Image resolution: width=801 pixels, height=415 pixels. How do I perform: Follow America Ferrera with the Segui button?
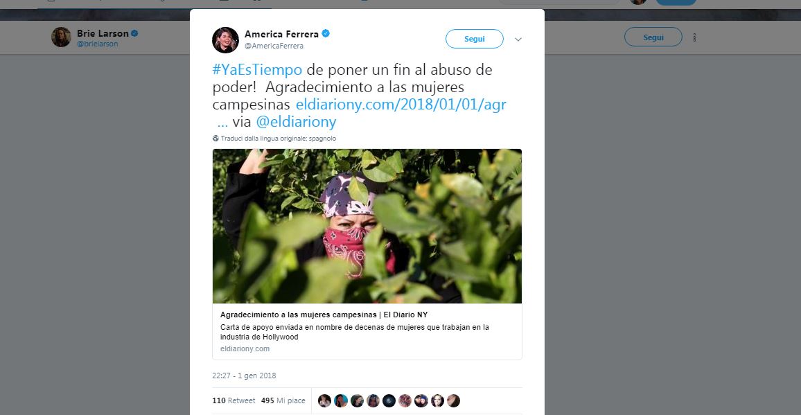click(475, 39)
